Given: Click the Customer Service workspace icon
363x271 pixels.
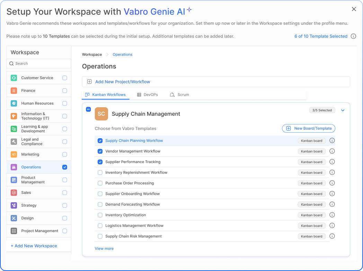Looking at the screenshot, I should coord(14,78).
